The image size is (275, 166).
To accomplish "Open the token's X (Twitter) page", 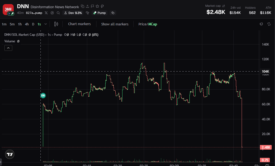I will [x=46, y=13].
